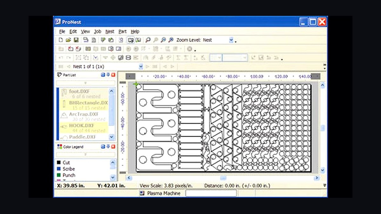Open the Job menu
The image size is (381, 214).
[x=97, y=31]
